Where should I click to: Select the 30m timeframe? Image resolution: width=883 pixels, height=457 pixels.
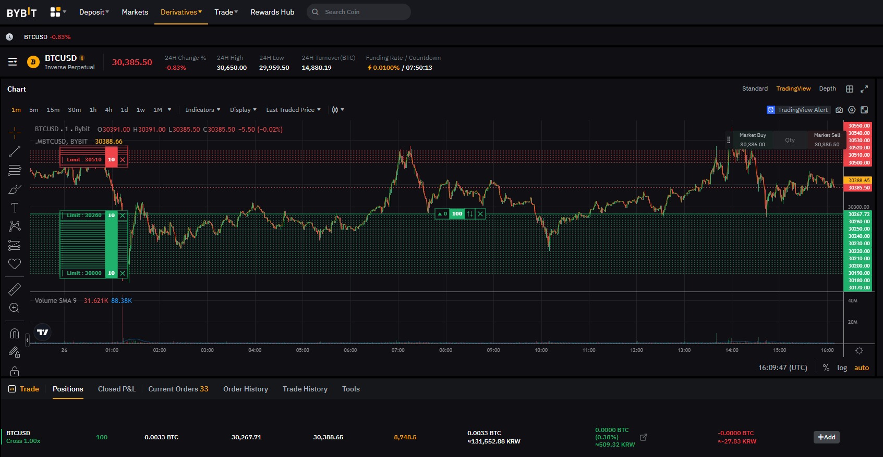tap(75, 110)
